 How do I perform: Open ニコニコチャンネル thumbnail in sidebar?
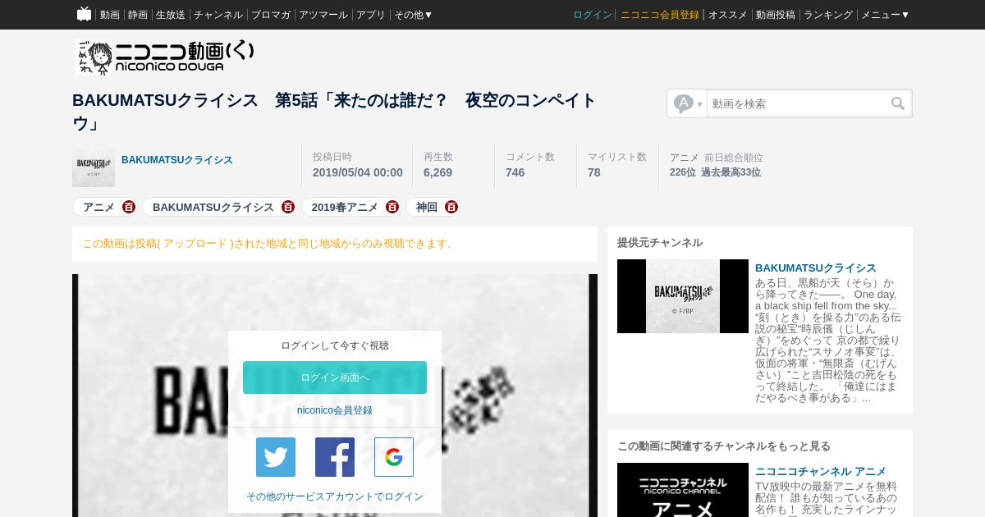[x=683, y=490]
